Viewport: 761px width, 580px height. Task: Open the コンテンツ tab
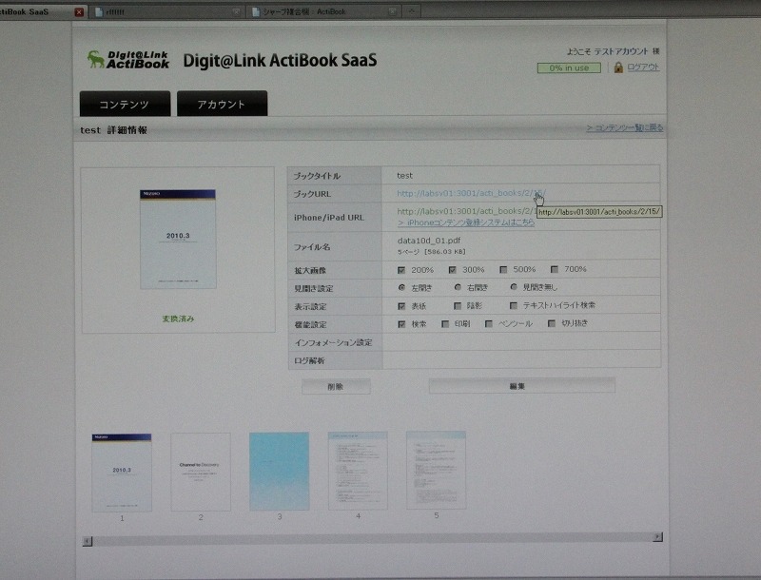(x=125, y=104)
